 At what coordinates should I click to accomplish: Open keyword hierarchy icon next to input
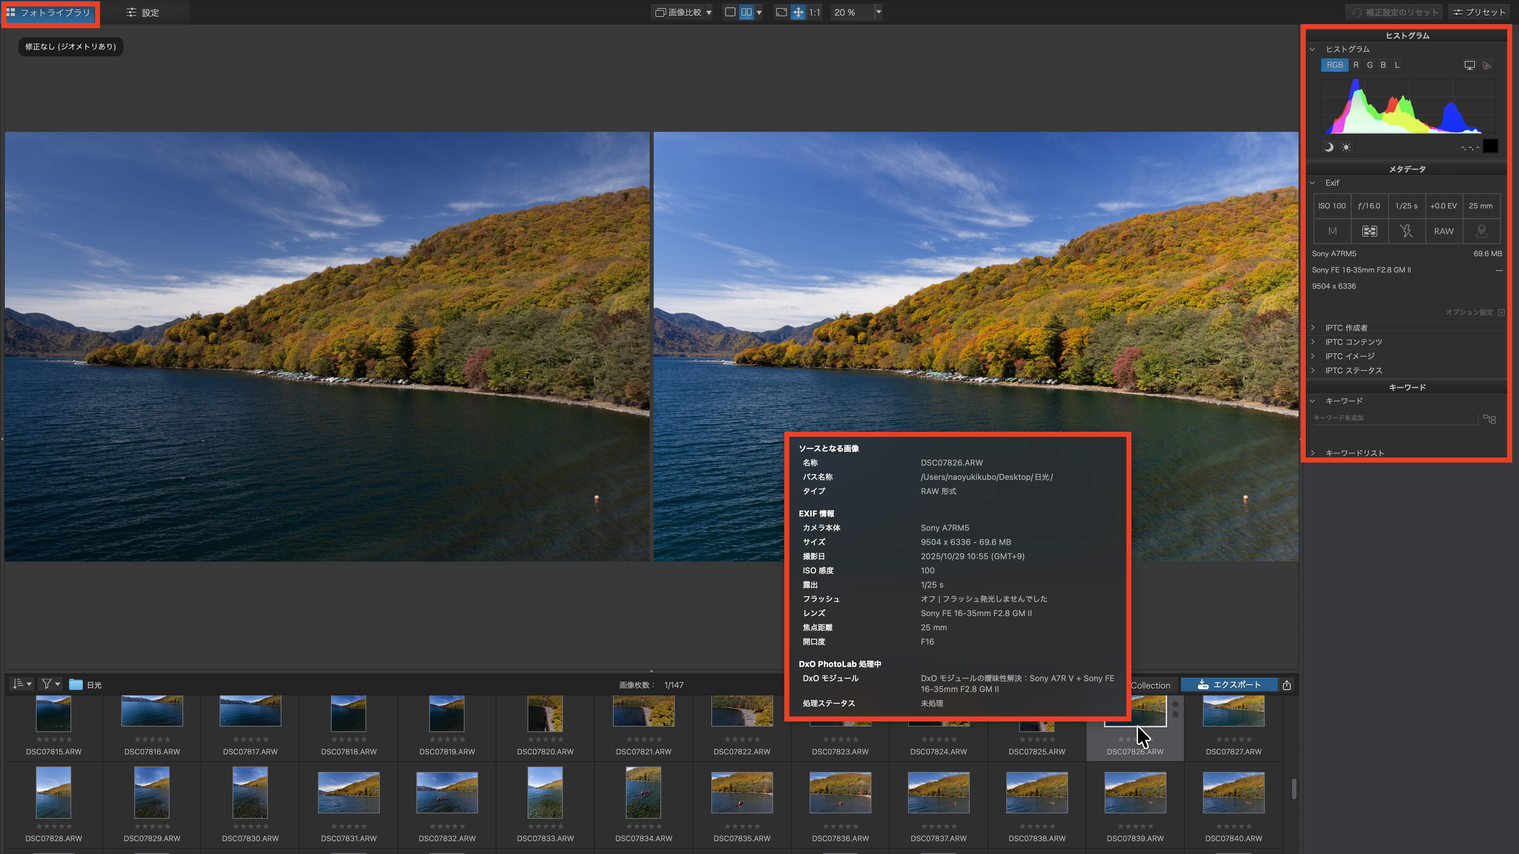coord(1490,419)
